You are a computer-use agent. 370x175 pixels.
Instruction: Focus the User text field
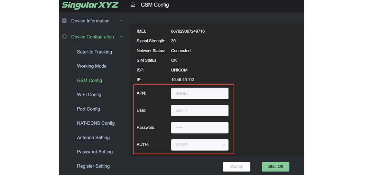click(200, 111)
